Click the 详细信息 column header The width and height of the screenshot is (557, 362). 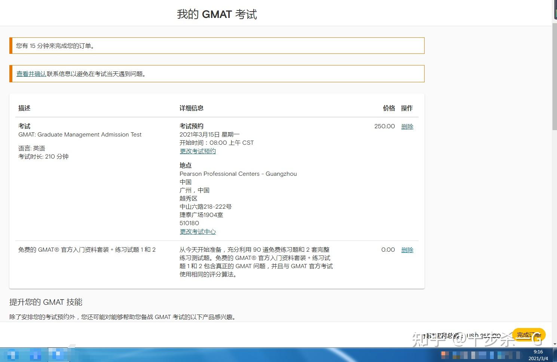[192, 108]
